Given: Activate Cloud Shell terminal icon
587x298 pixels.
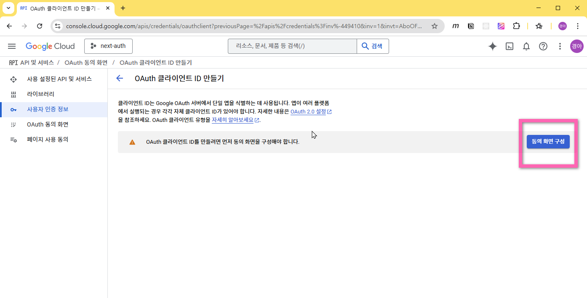Looking at the screenshot, I should [510, 46].
